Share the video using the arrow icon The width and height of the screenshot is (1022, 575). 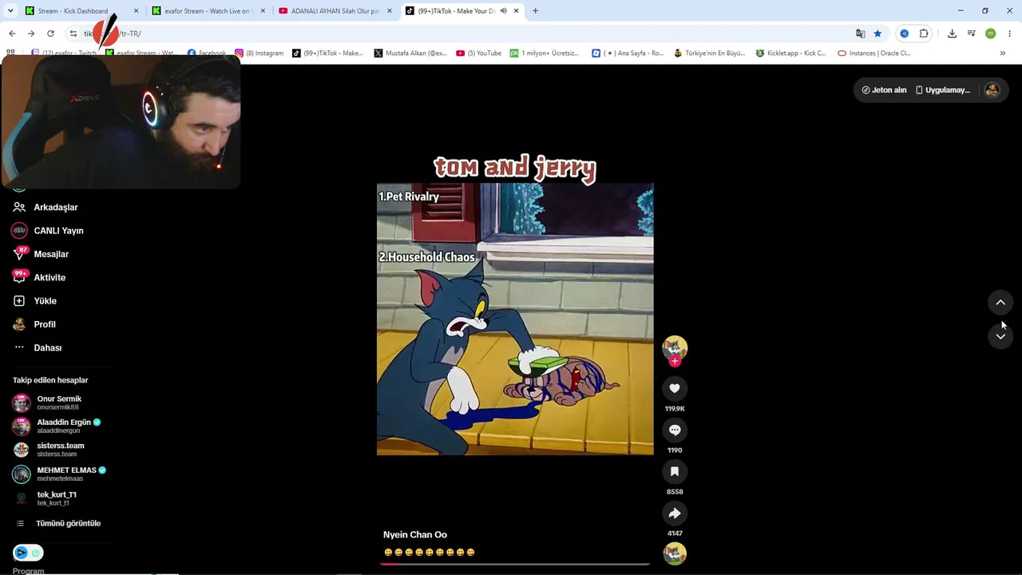(x=675, y=513)
